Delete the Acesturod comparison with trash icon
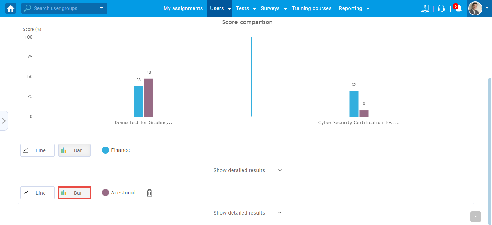This screenshot has height=225, width=492. 149,193
